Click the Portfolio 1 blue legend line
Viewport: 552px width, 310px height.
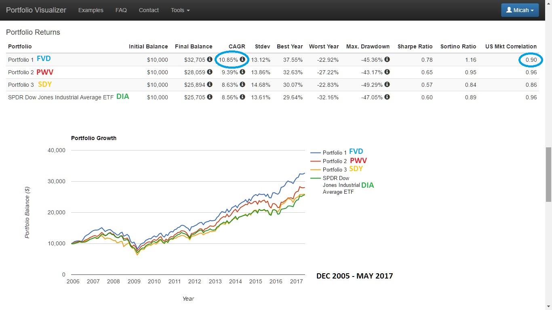pyautogui.click(x=316, y=153)
